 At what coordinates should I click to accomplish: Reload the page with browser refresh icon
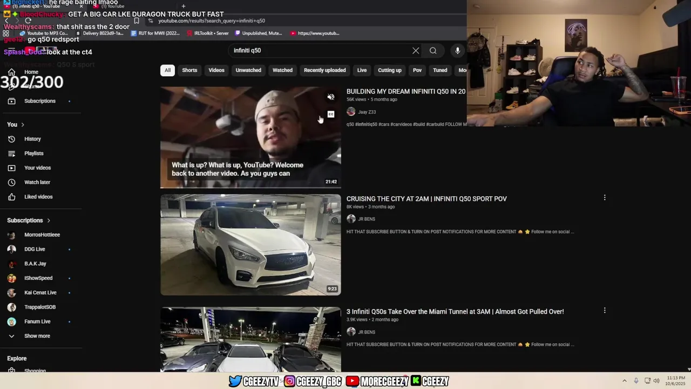click(x=28, y=21)
